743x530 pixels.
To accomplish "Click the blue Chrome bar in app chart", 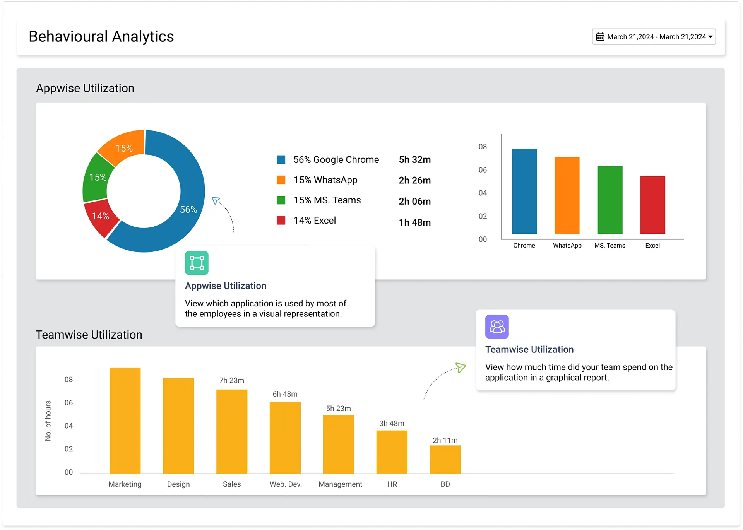I will coord(524,191).
